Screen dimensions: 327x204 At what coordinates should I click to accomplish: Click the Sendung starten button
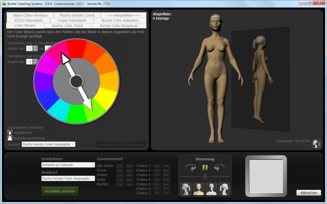(x=60, y=191)
